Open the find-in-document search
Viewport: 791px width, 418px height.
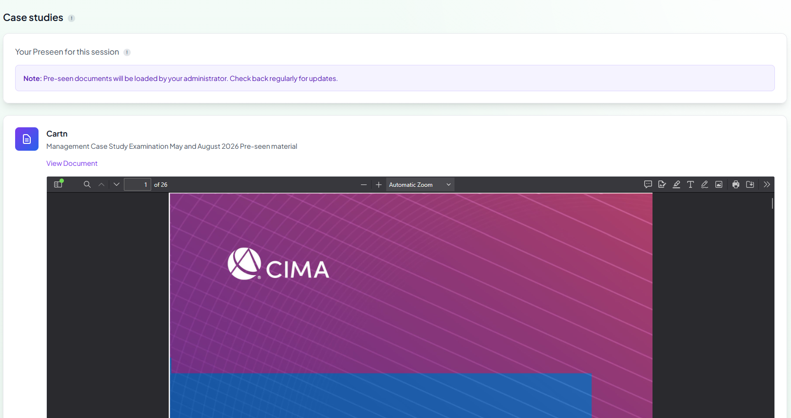click(x=87, y=184)
